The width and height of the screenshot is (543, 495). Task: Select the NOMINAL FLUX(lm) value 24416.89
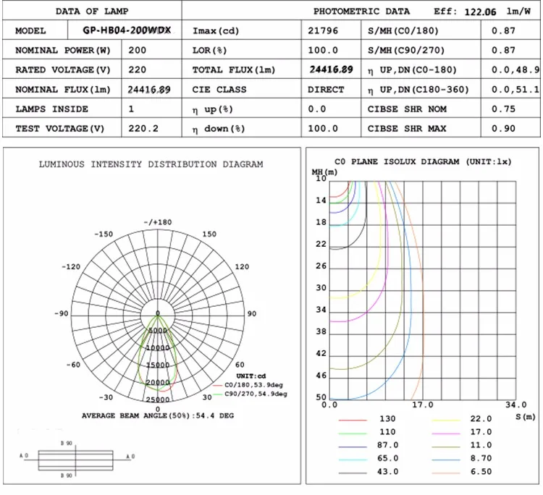149,90
